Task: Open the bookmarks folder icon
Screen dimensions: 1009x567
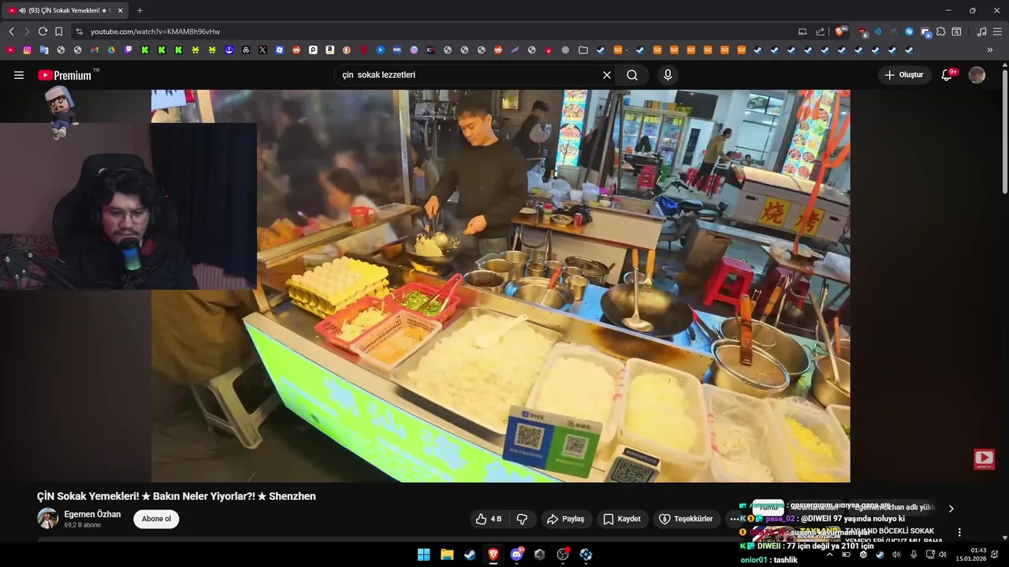Action: (x=583, y=50)
